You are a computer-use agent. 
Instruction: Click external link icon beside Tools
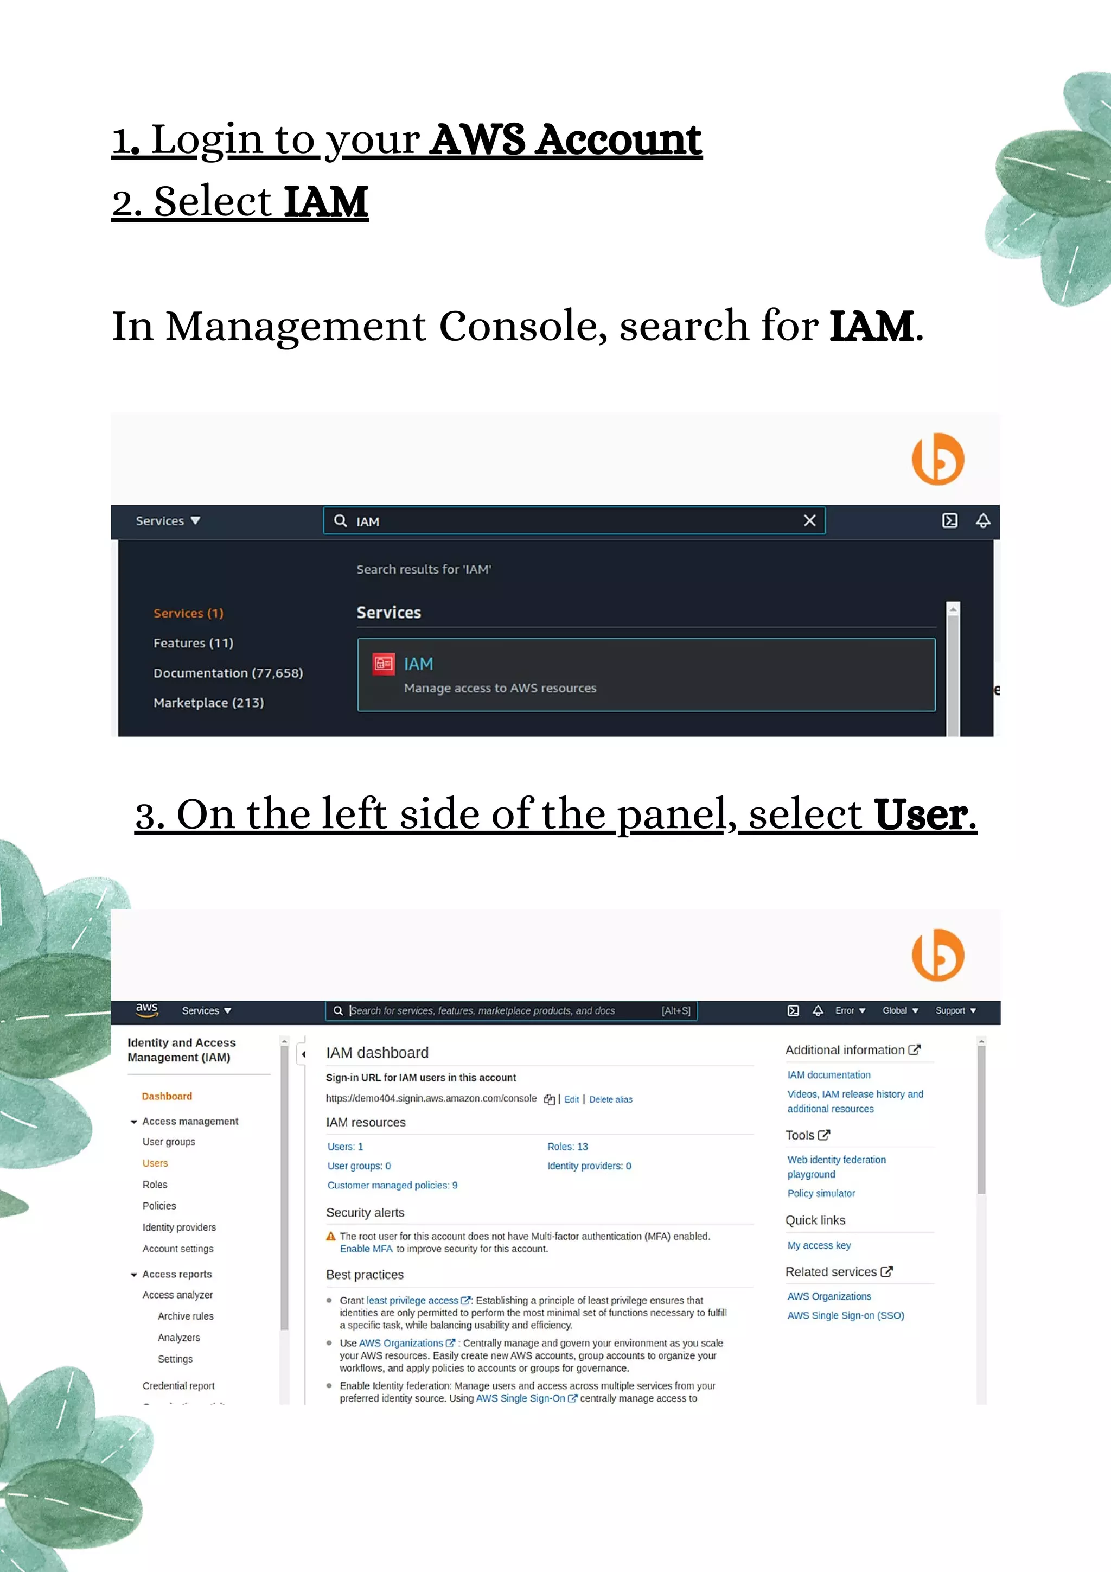coord(824,1135)
